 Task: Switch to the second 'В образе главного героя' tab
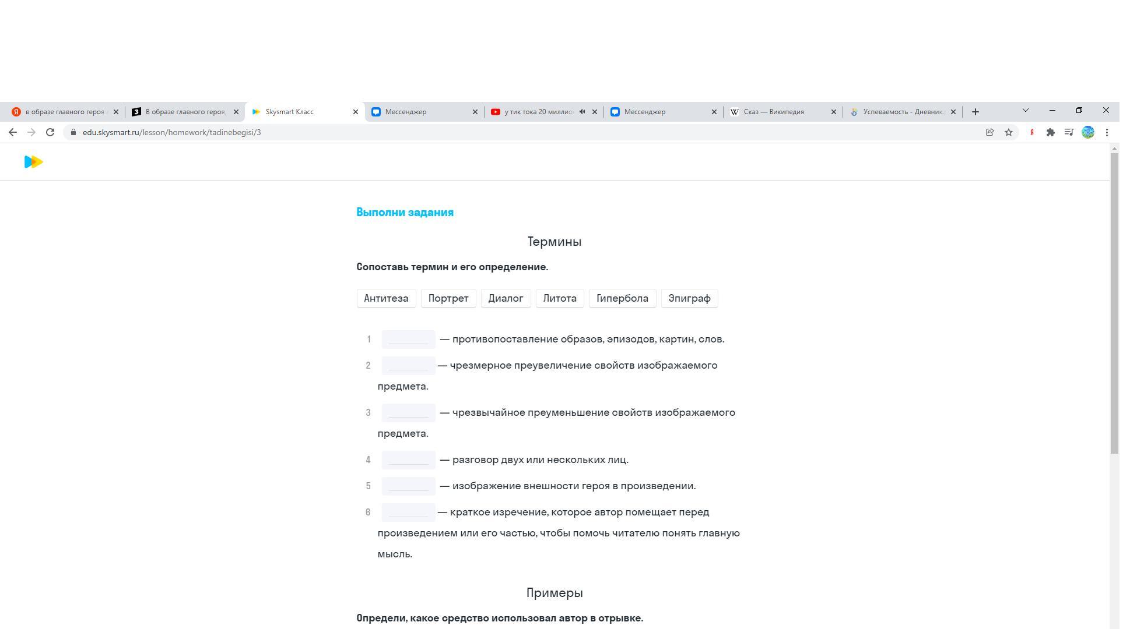(x=185, y=112)
